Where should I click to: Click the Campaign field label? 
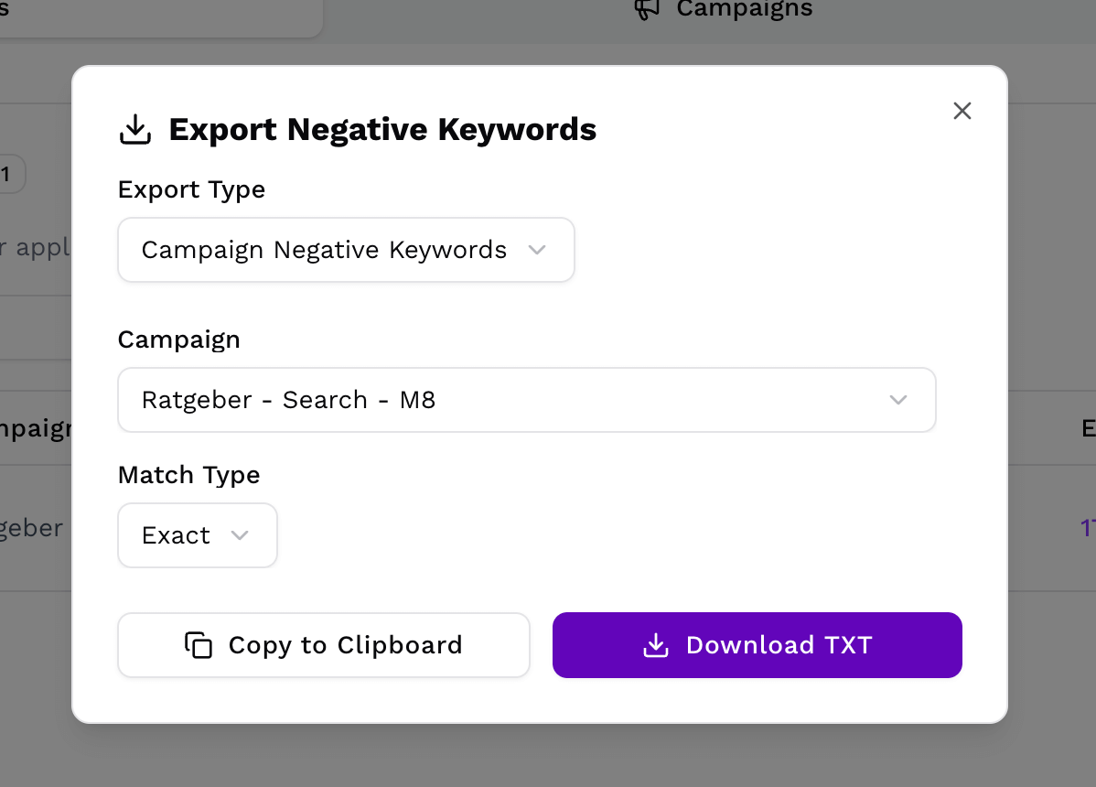(x=178, y=340)
